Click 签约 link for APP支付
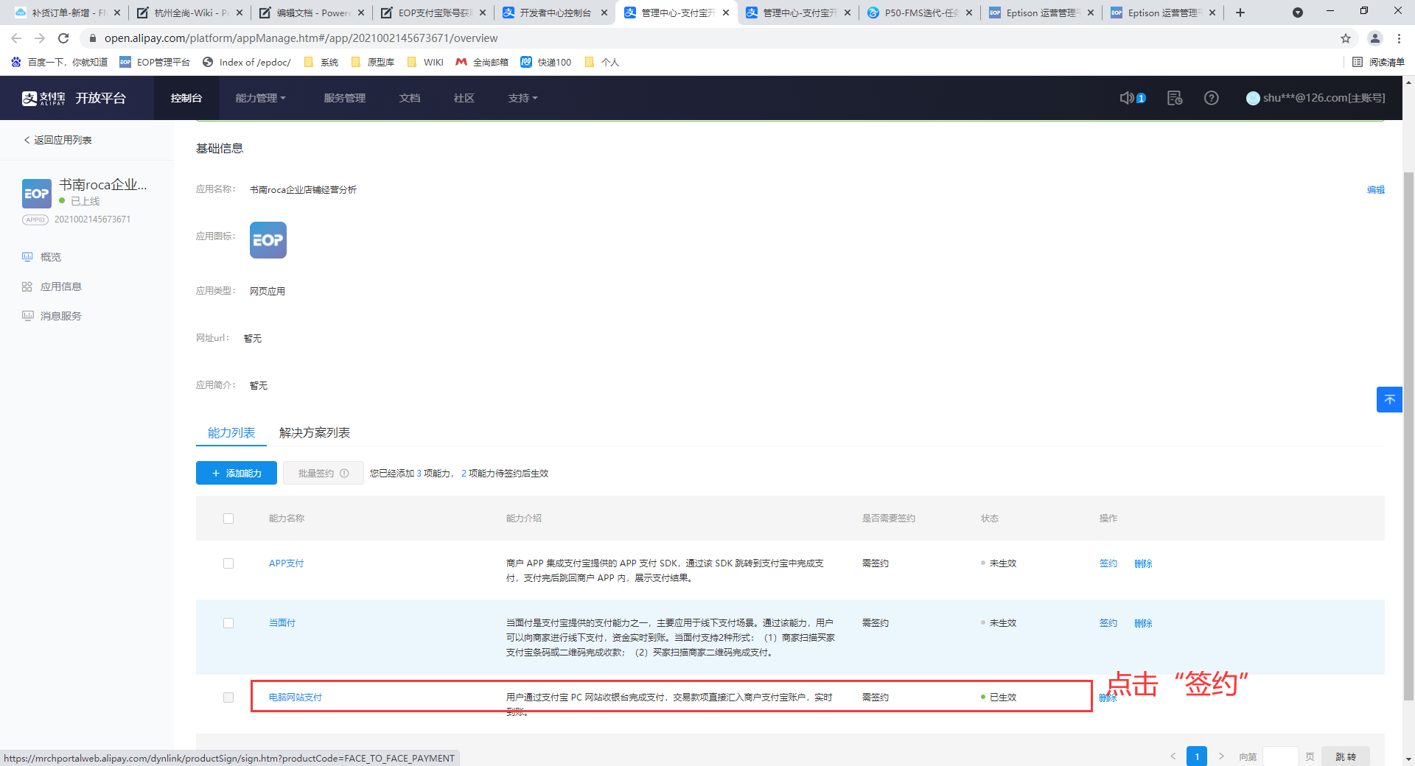The image size is (1415, 766). (1108, 563)
